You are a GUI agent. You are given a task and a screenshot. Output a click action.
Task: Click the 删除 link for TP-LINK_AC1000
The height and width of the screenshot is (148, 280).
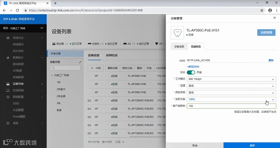click(271, 60)
